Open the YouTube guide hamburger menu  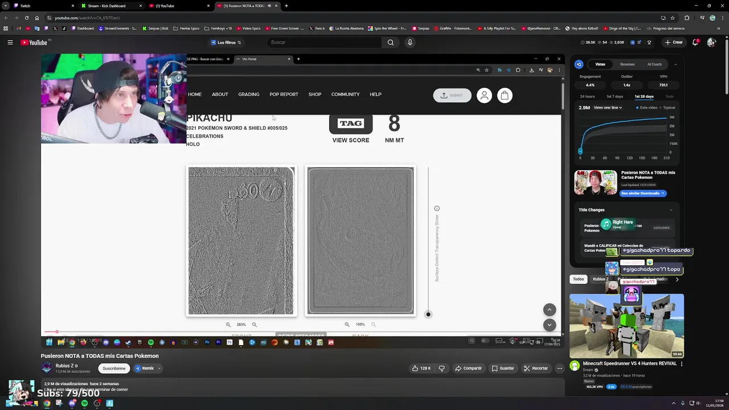point(10,42)
